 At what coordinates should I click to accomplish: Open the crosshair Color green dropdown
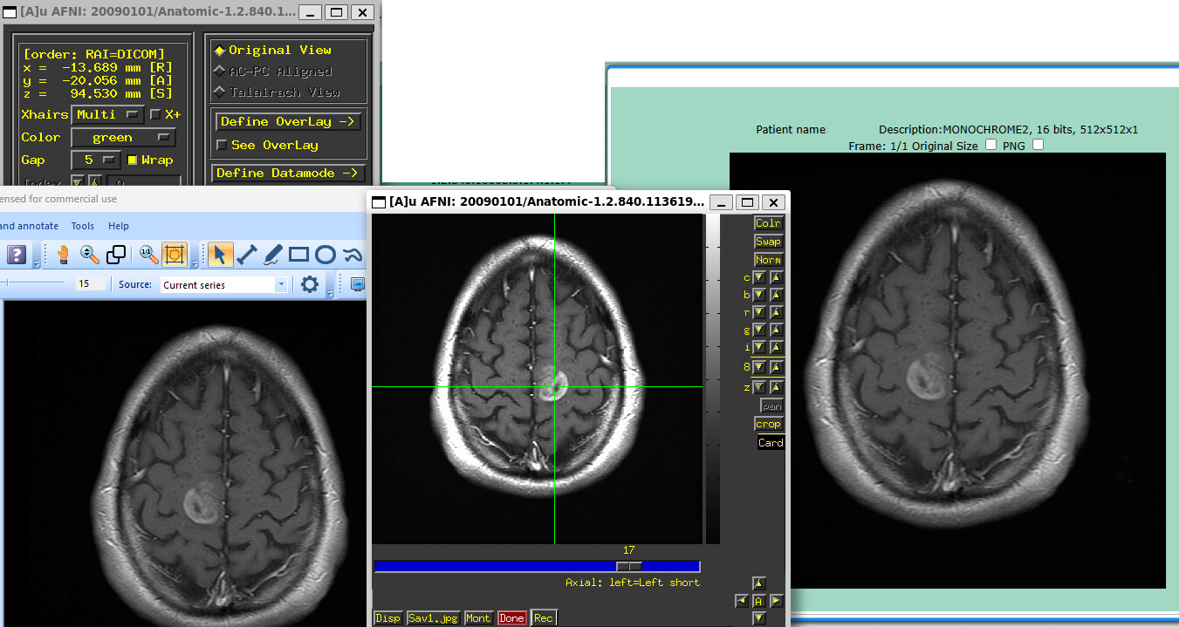[x=123, y=137]
